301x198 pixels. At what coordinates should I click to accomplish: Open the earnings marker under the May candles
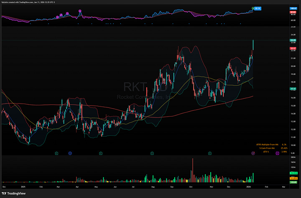coord(101,153)
